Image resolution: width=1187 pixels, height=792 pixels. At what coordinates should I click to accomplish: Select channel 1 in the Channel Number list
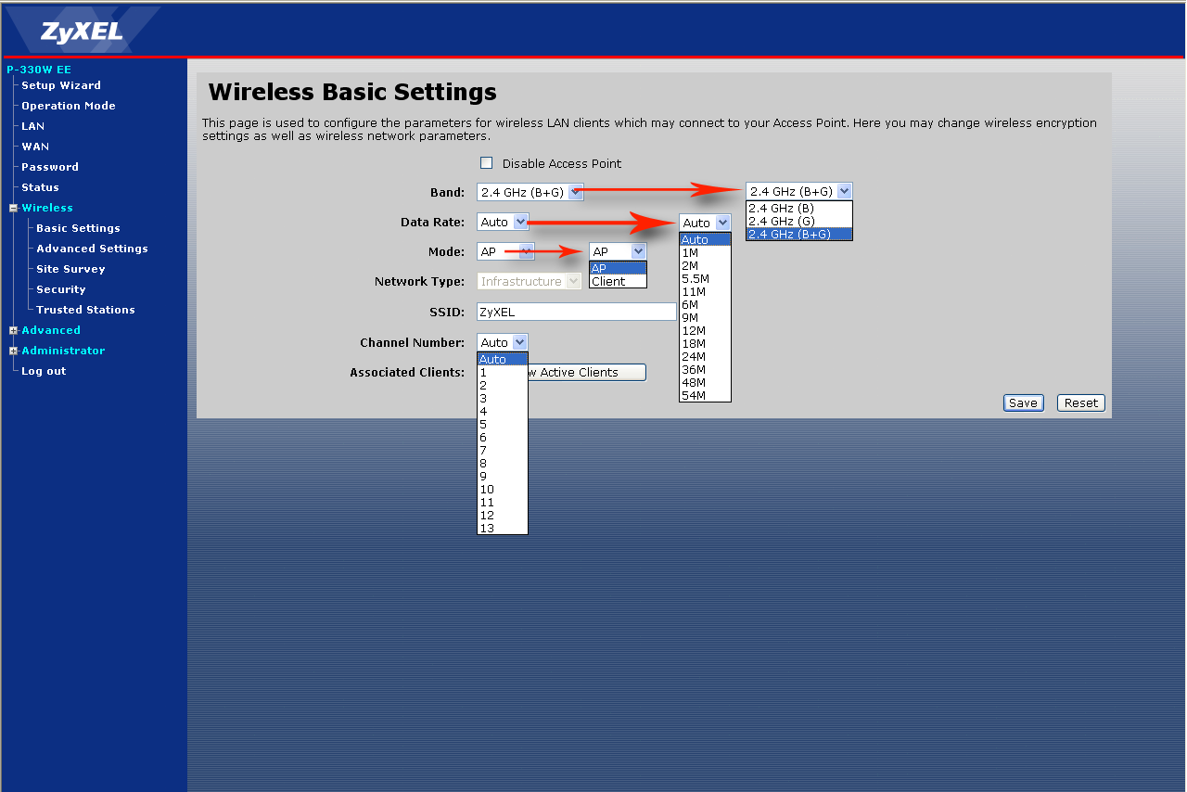coord(503,372)
